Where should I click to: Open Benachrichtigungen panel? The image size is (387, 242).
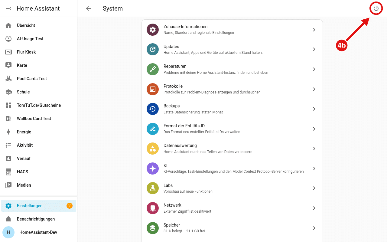coord(39,219)
